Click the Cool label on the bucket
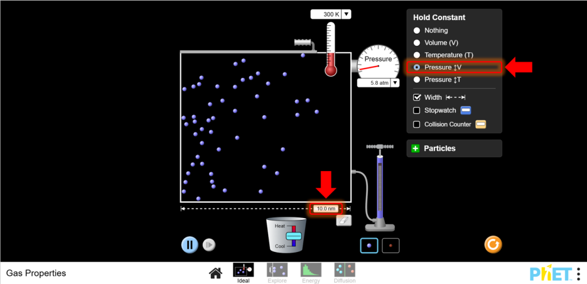The image size is (587, 284). [280, 246]
